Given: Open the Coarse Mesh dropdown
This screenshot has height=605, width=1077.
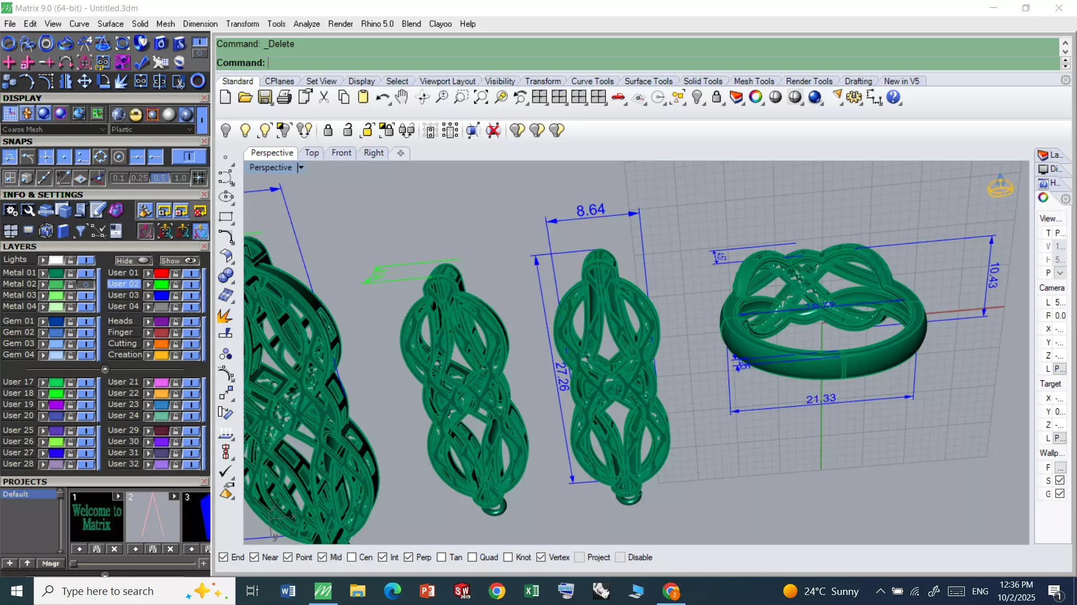Looking at the screenshot, I should point(54,129).
